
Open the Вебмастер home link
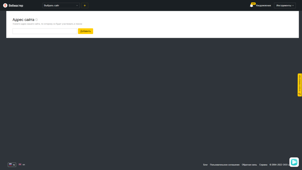[16, 5]
